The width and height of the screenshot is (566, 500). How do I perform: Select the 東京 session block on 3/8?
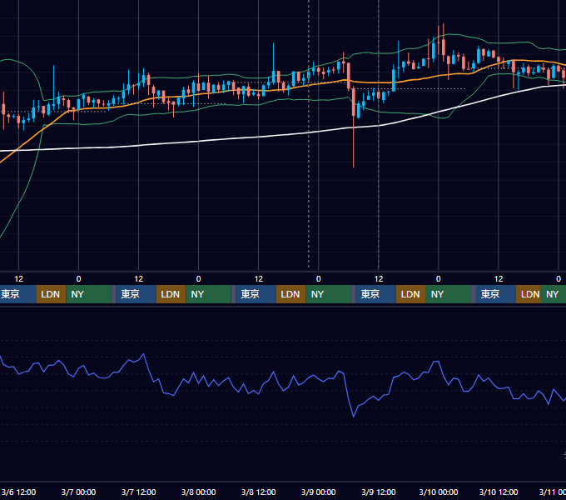coord(256,294)
